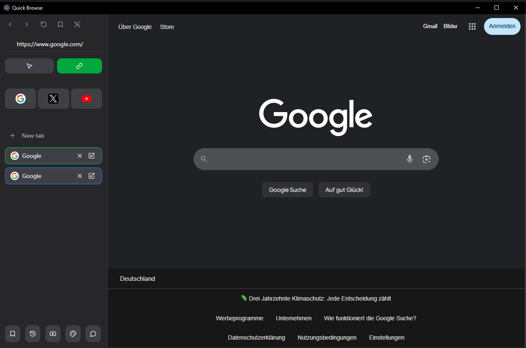Open the Datenschutzerklärung footer link
This screenshot has height=348, width=526.
[256, 338]
